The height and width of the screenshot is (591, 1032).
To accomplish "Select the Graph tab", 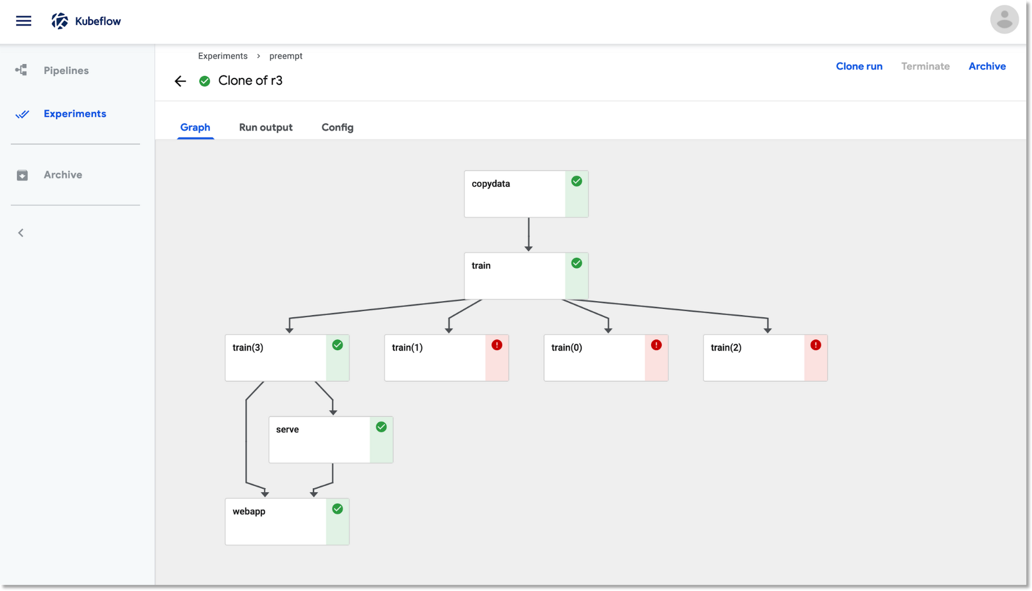I will point(195,127).
